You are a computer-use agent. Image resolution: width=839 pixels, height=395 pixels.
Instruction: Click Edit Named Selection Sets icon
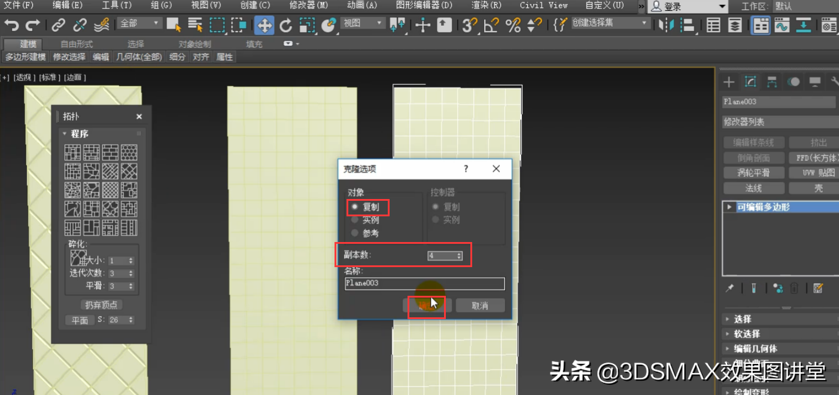[x=560, y=25]
